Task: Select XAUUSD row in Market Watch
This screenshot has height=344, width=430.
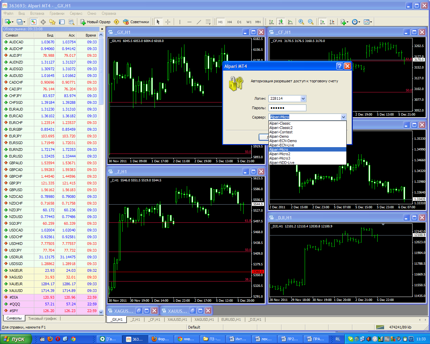Action: point(50,291)
